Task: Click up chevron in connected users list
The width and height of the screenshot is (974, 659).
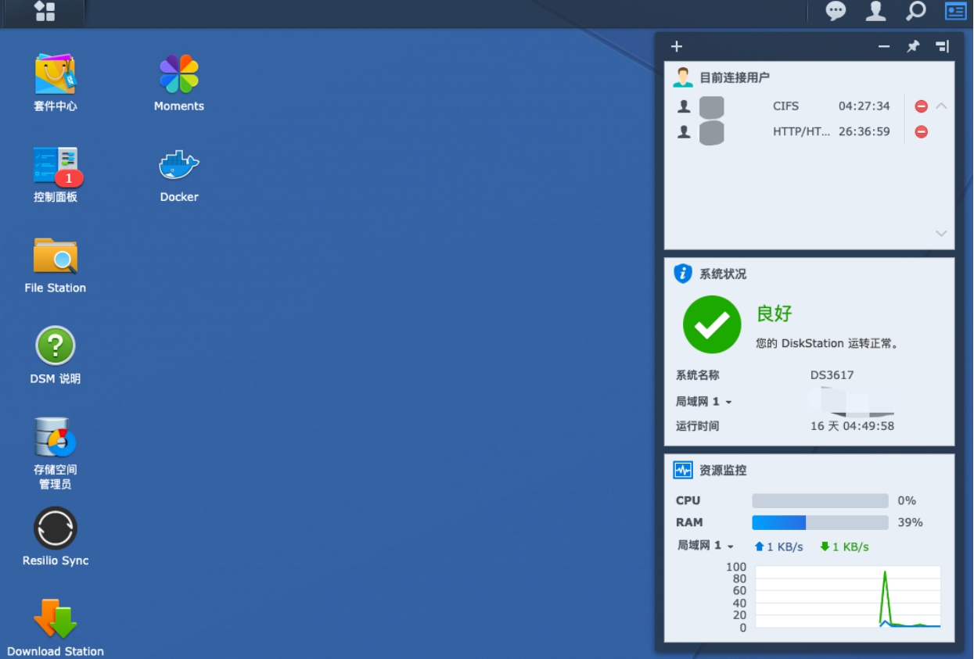Action: click(941, 106)
